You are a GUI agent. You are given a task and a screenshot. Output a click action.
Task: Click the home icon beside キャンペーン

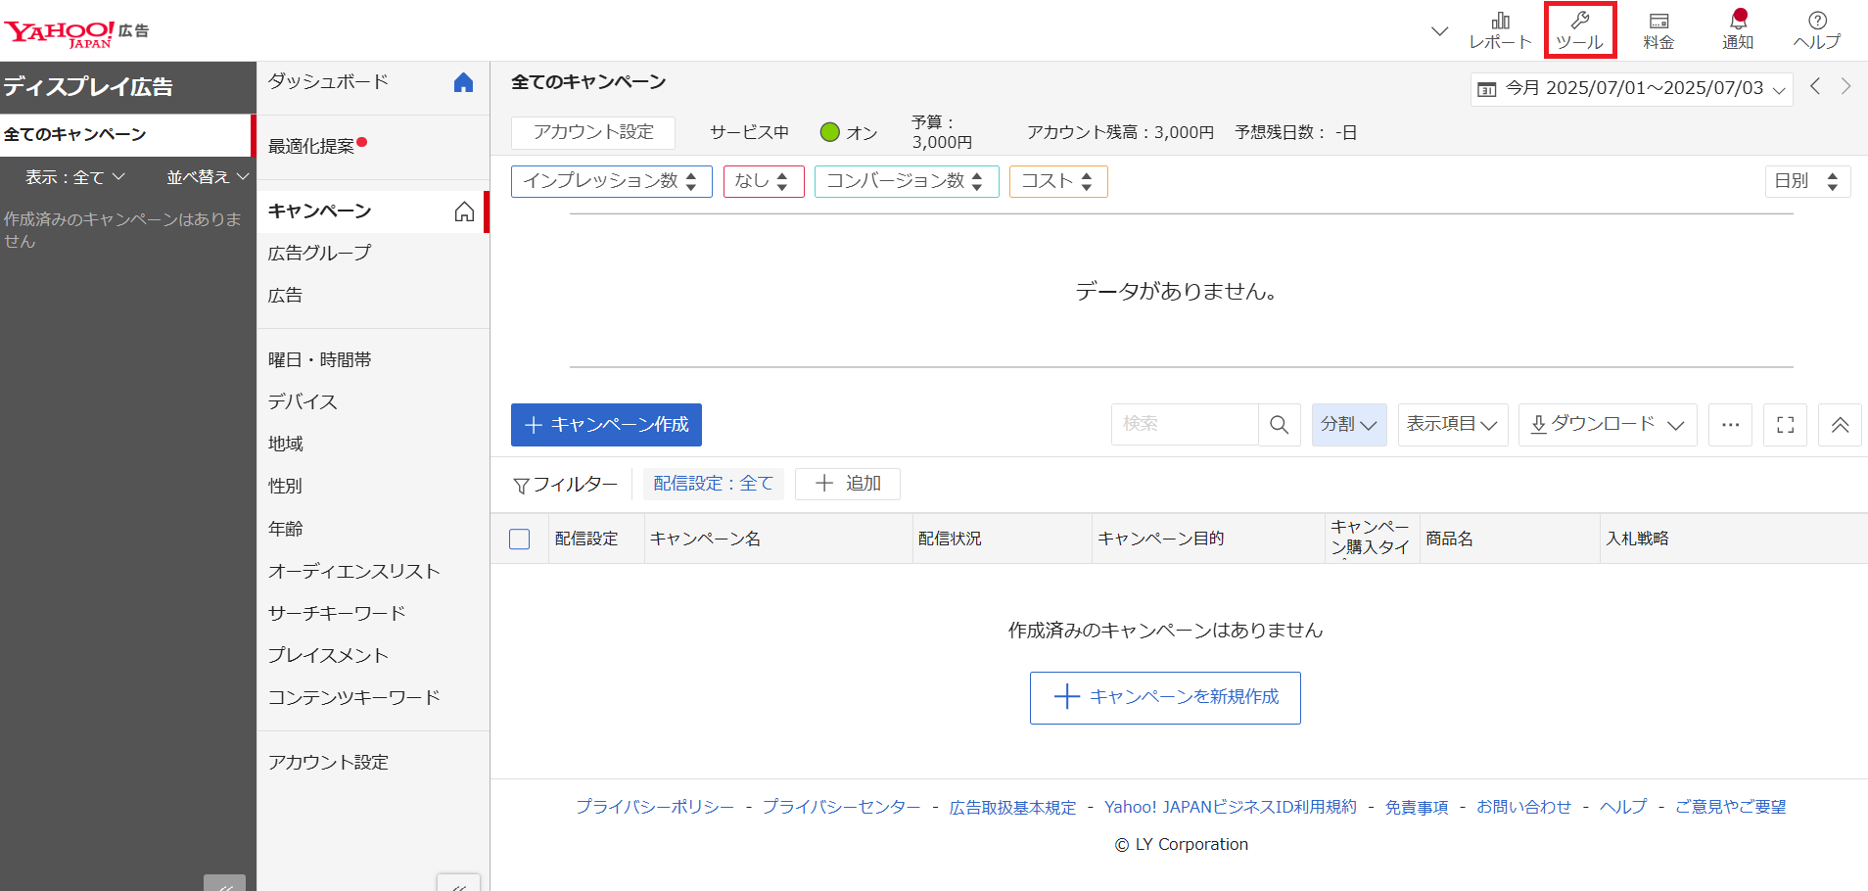464,211
